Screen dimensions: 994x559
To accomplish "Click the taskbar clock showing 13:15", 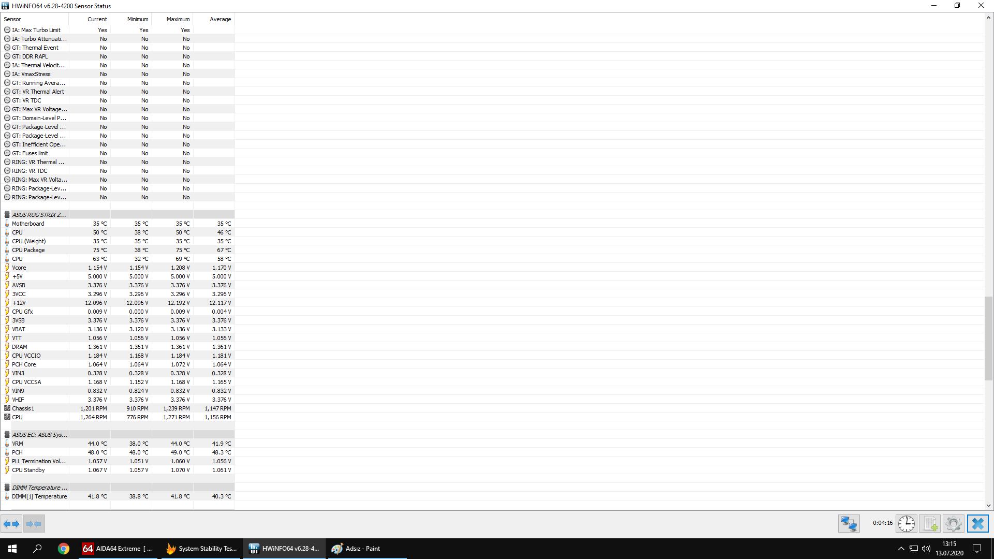I will pyautogui.click(x=949, y=549).
